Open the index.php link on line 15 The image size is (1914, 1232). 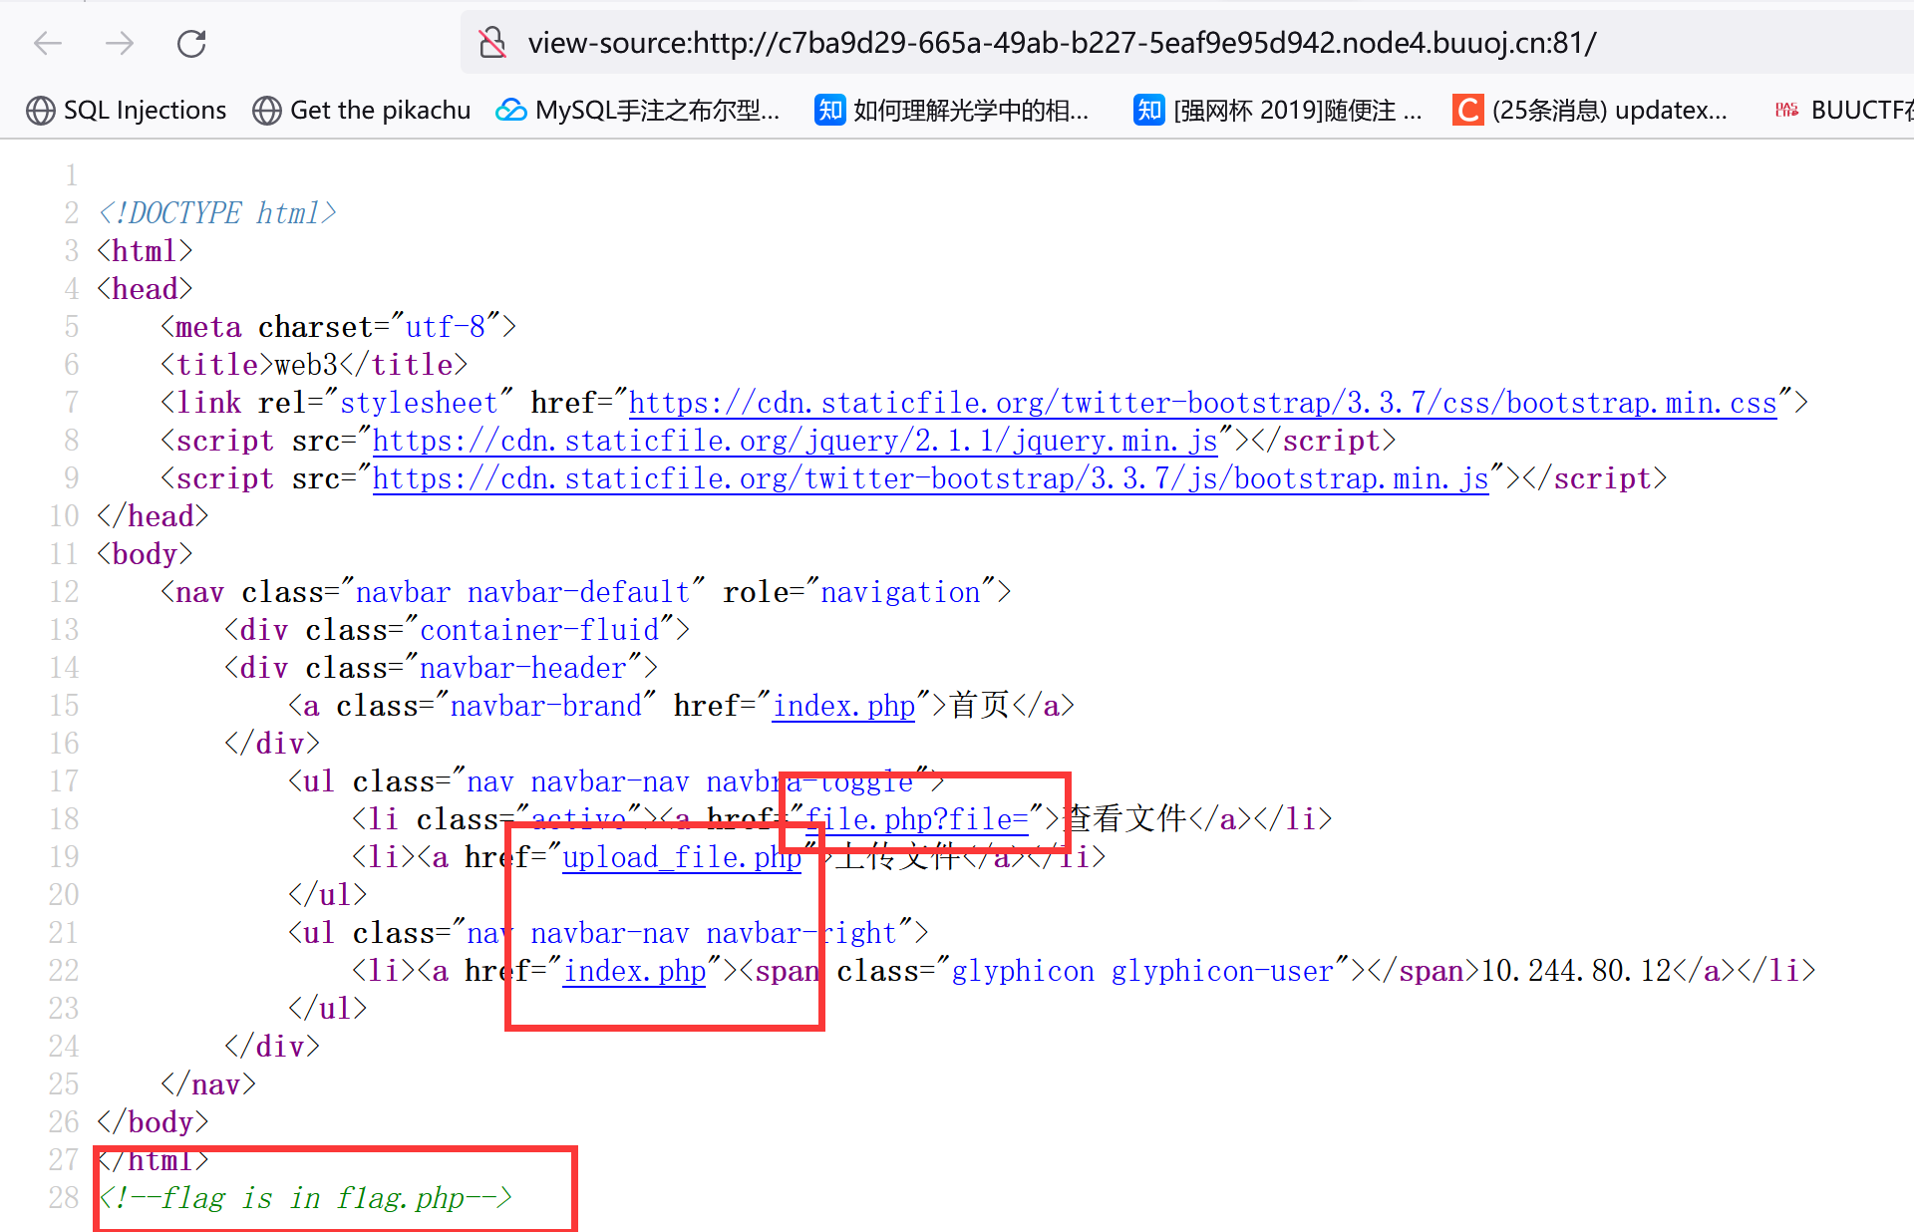coord(843,706)
